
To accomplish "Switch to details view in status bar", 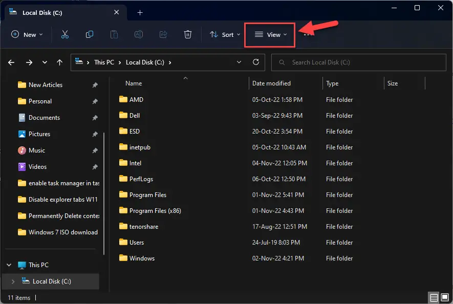I will (434, 297).
